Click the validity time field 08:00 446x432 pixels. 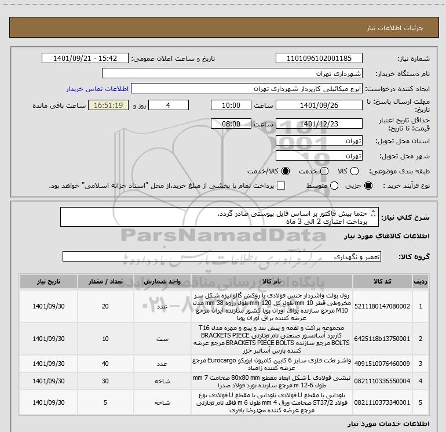231,124
